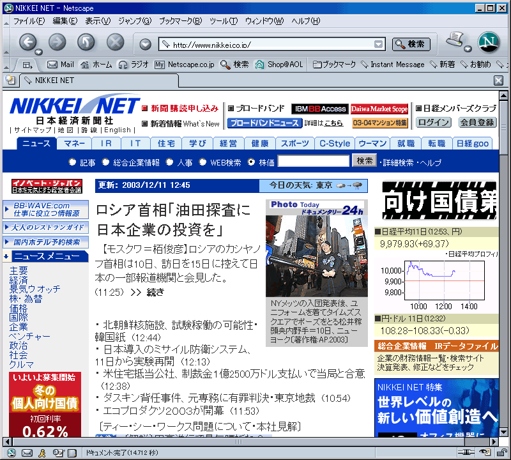The width and height of the screenshot is (511, 460).
Task: Open the ファイル(F) menu
Action: [x=29, y=21]
